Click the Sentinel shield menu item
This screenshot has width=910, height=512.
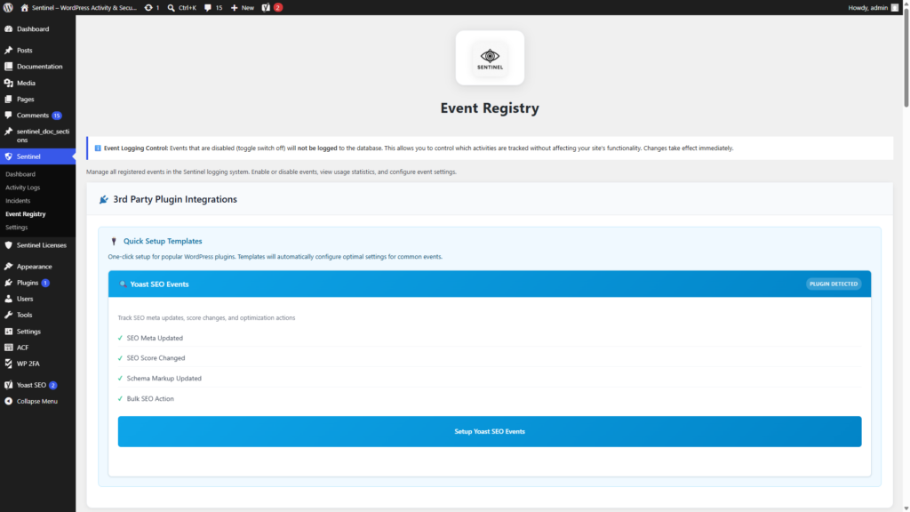(x=37, y=156)
